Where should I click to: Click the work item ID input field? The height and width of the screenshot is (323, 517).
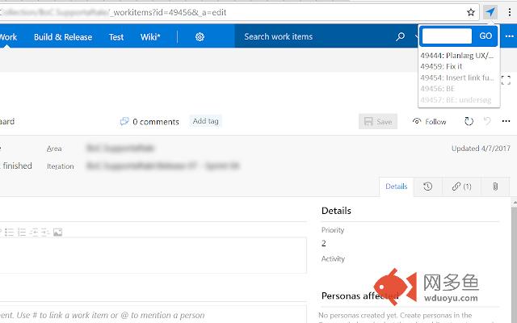click(x=447, y=36)
